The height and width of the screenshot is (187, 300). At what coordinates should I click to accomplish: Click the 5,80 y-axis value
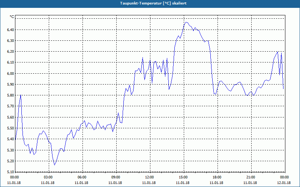click(11, 95)
